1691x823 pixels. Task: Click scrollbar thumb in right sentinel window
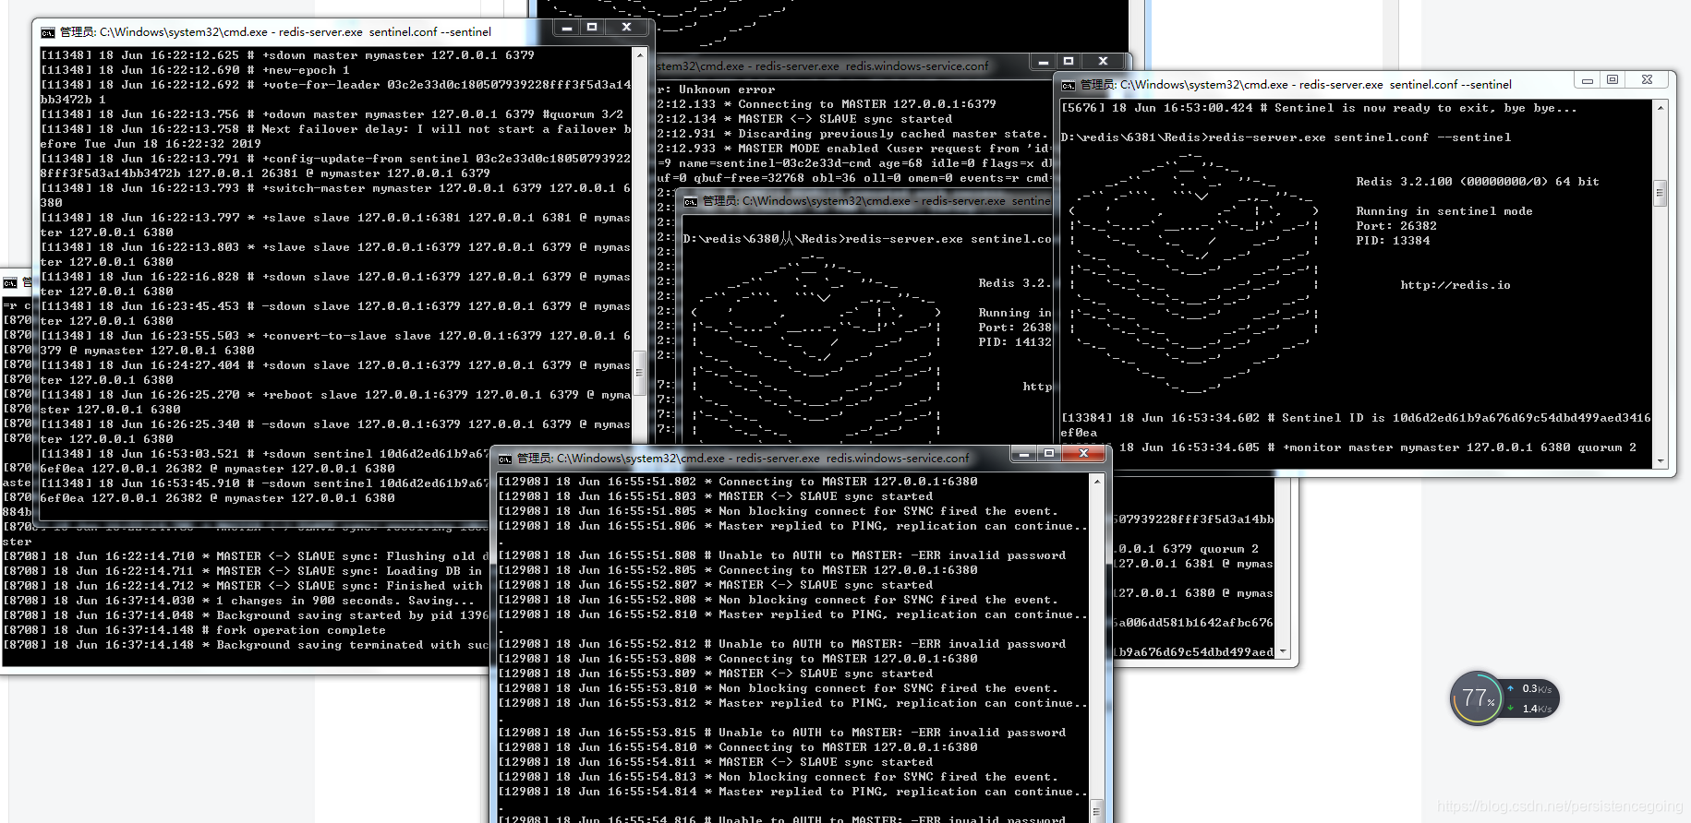click(1661, 193)
